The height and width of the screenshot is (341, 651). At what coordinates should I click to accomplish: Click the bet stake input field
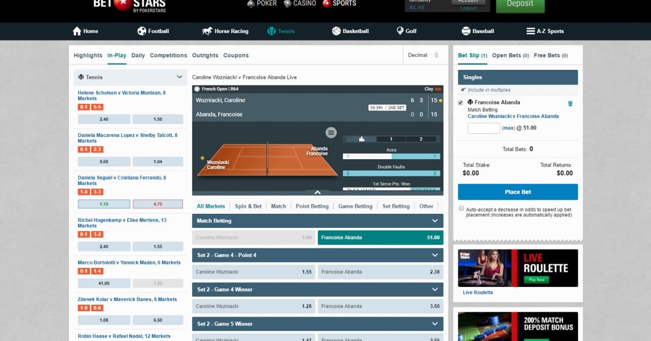[484, 128]
